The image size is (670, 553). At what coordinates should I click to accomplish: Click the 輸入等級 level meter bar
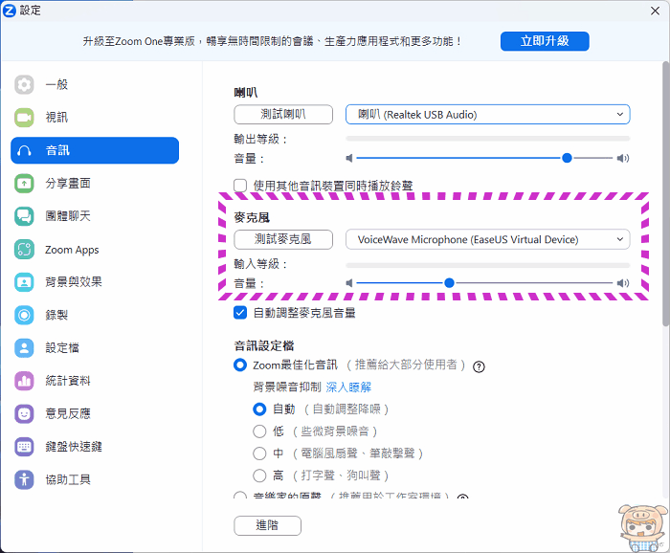[x=487, y=265]
